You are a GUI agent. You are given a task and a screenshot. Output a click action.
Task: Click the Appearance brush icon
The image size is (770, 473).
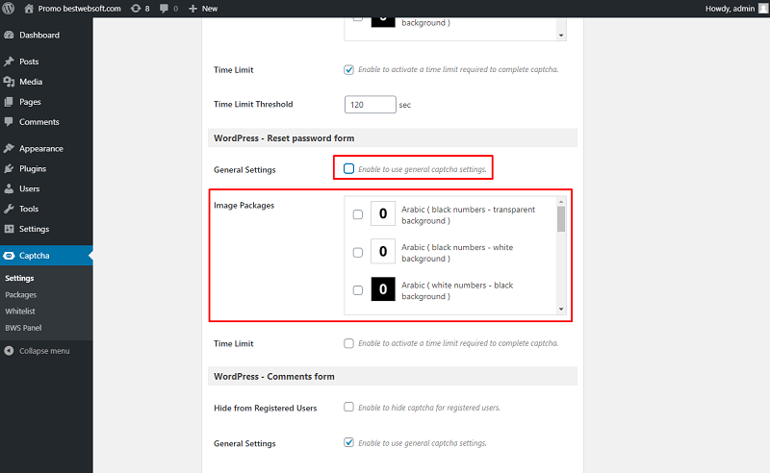[x=9, y=148]
